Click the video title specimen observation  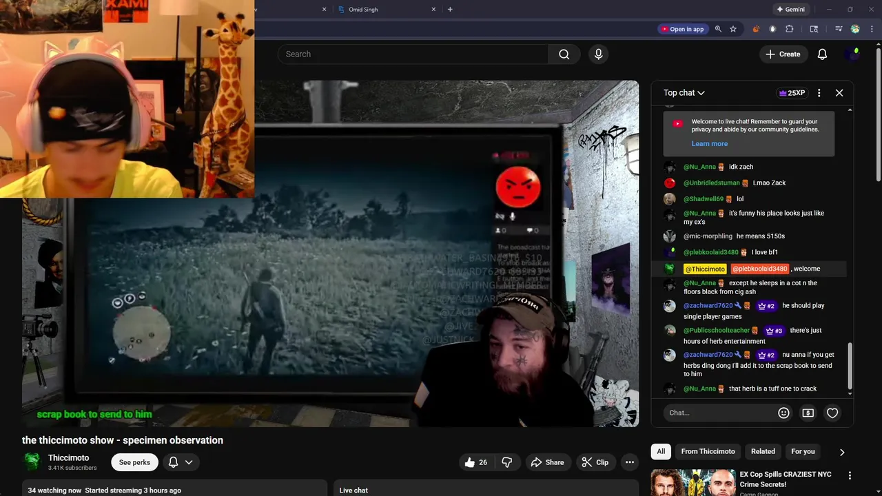[x=123, y=440]
